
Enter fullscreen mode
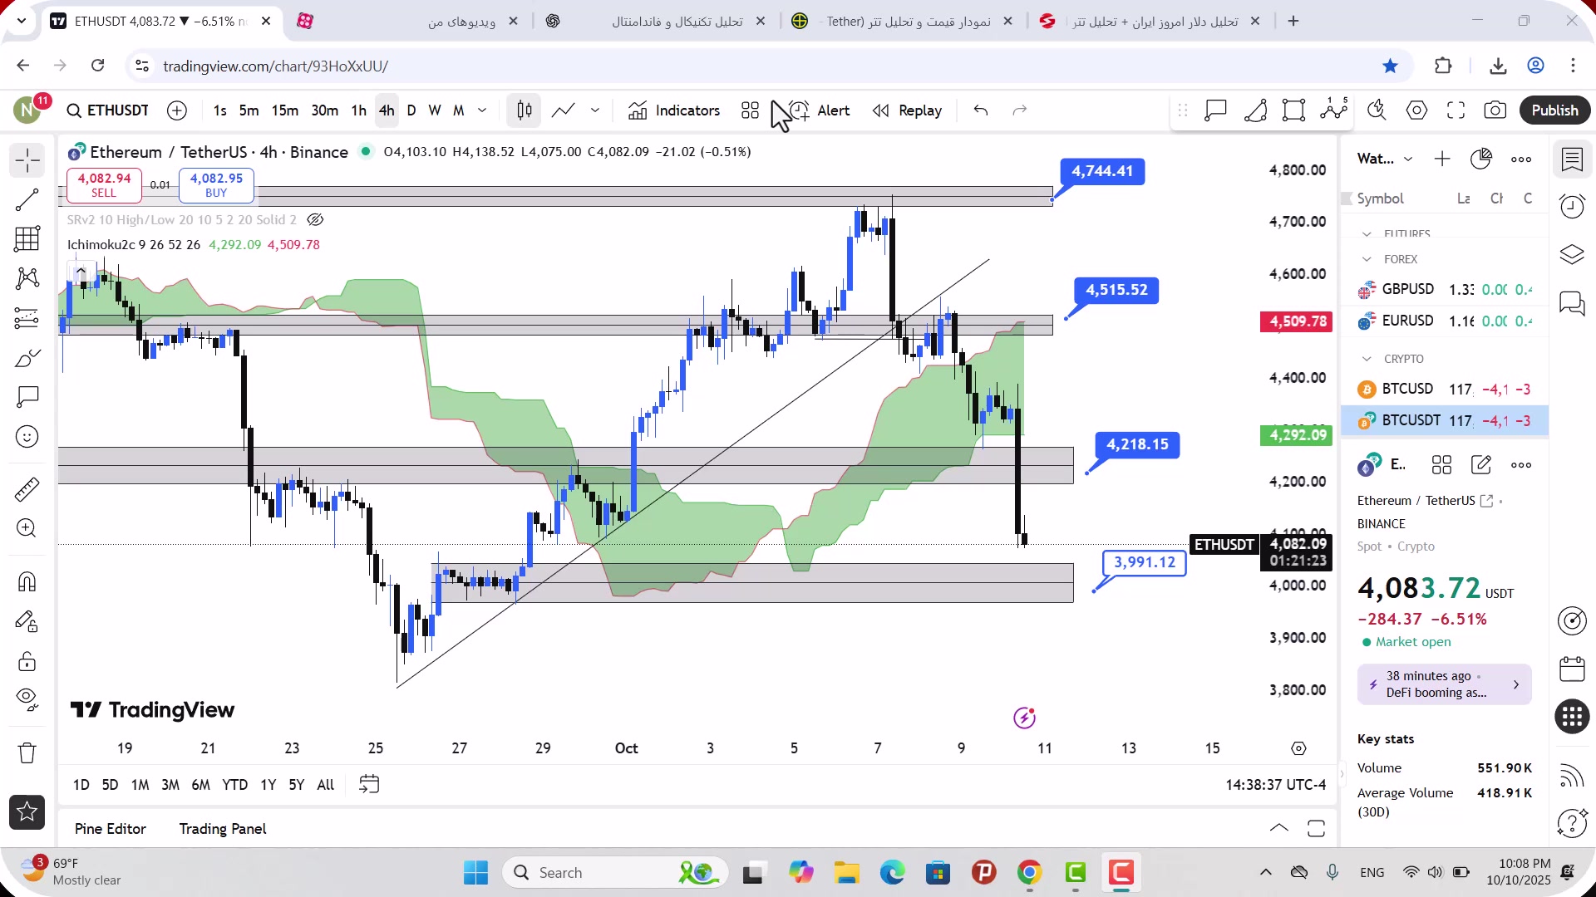click(x=1456, y=110)
